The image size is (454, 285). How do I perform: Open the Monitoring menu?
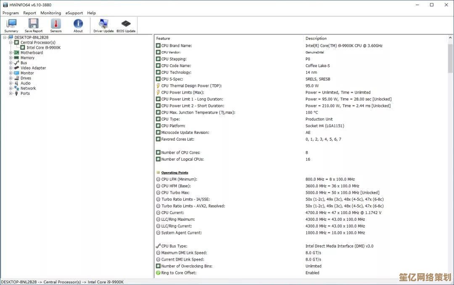(50, 13)
